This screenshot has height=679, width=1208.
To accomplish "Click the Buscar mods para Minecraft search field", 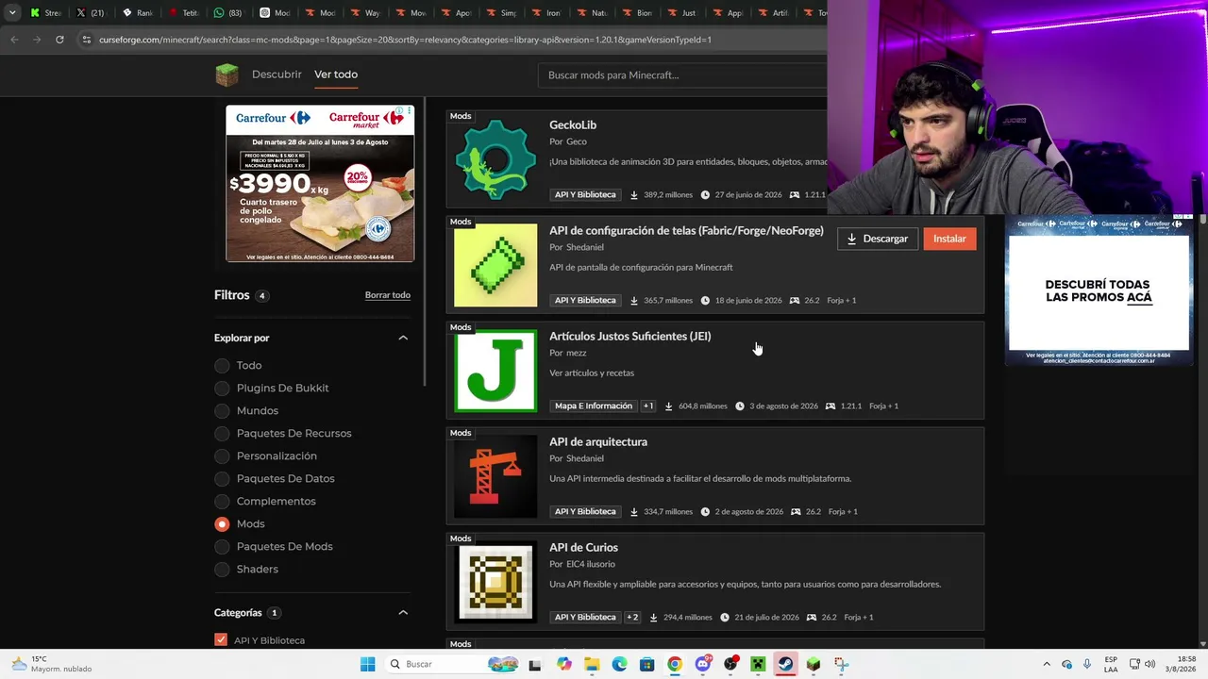I will point(682,75).
